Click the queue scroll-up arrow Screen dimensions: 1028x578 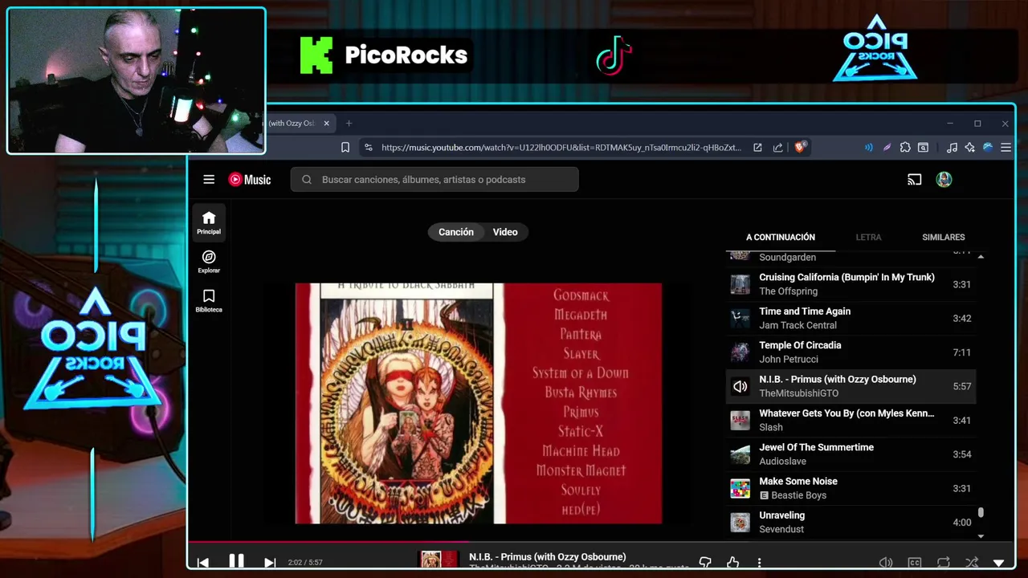point(981,256)
